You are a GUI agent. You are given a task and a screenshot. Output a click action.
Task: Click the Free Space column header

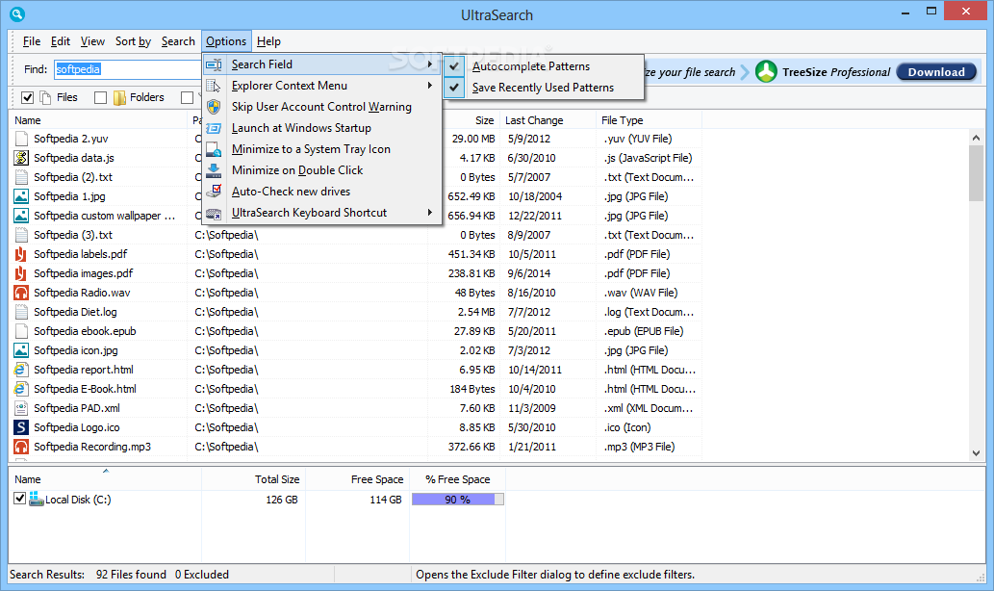pos(357,480)
